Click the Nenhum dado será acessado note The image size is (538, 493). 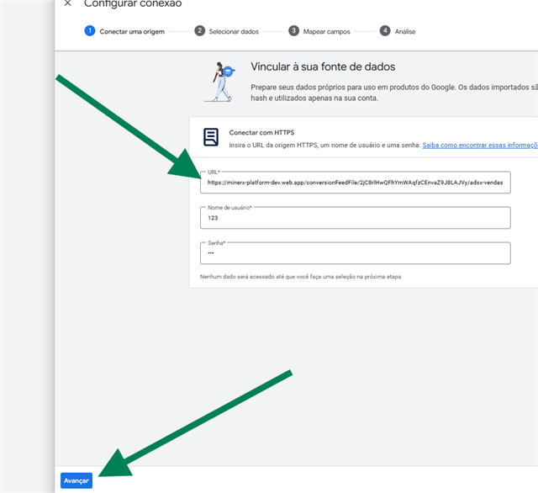pos(301,277)
